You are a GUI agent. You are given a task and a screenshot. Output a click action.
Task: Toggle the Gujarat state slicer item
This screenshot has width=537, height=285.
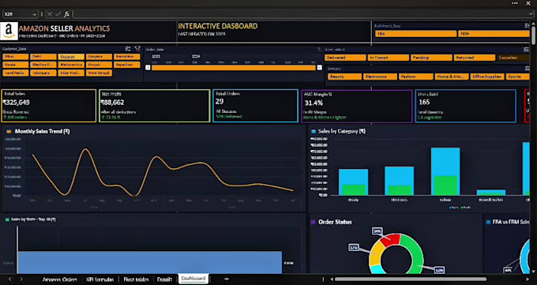click(x=71, y=57)
